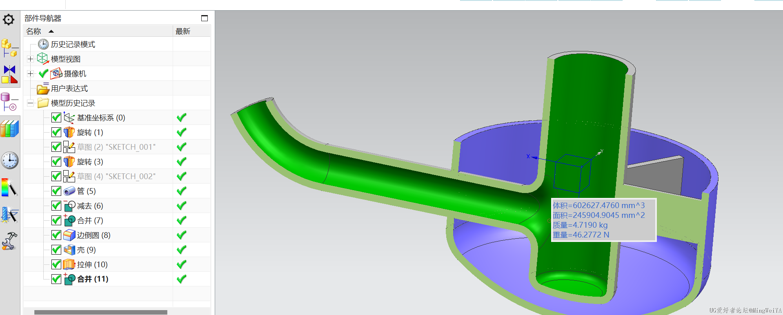
Task: Click the Extrude (10) feature icon
Action: click(69, 264)
